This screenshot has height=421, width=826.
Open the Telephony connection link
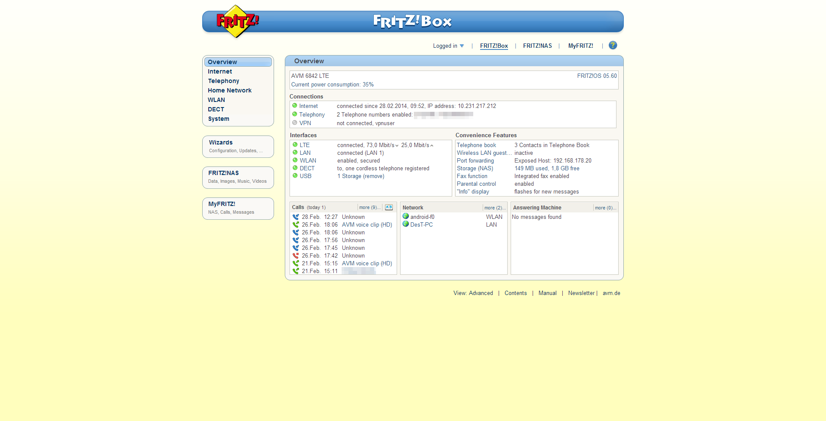click(312, 115)
